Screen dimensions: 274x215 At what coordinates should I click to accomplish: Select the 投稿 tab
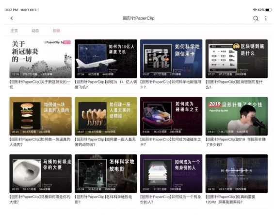[x=56, y=31]
